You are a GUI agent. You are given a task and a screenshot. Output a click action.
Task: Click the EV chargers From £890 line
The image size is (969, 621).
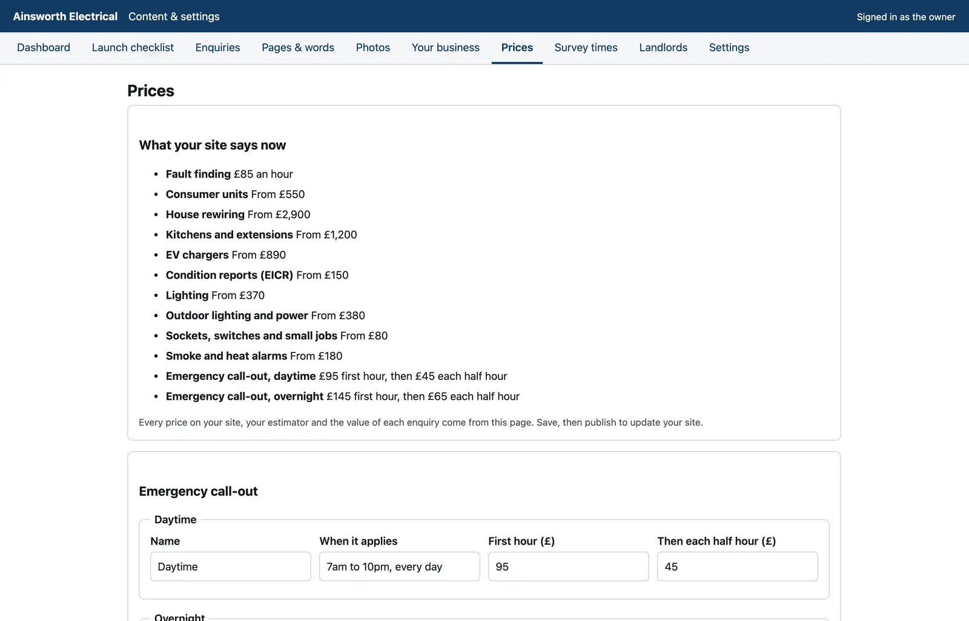click(x=226, y=255)
